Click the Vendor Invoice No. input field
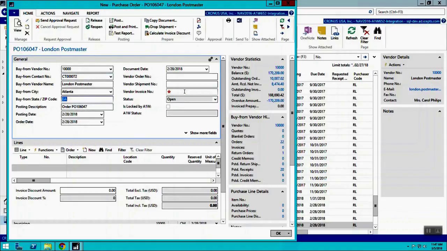Viewport: 447px width, 251px height. [192, 92]
